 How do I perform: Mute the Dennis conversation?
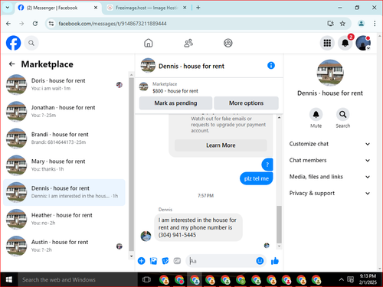[x=316, y=114]
